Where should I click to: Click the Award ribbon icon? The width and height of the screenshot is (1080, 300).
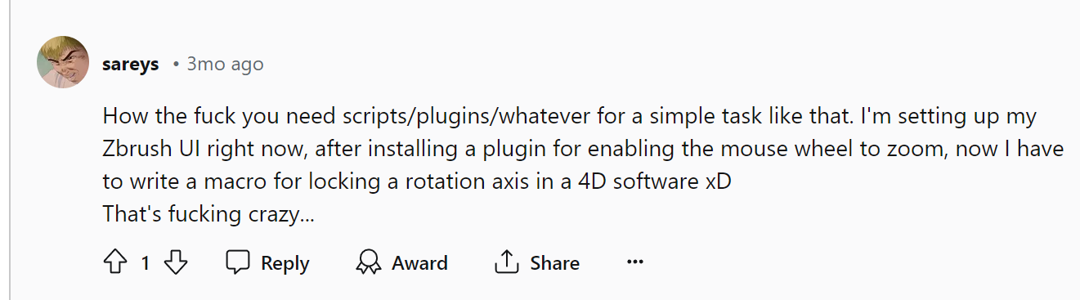[369, 263]
